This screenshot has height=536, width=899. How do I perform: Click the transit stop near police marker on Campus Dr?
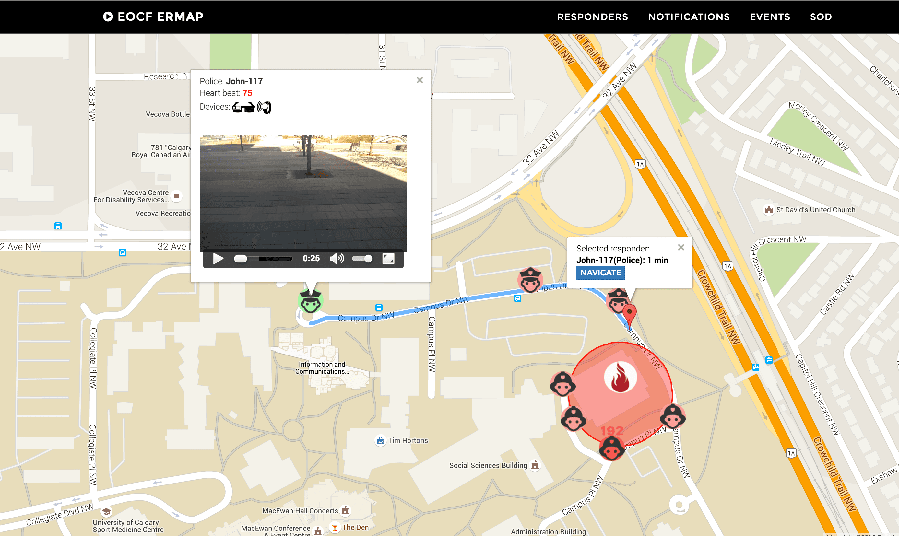coord(517,298)
